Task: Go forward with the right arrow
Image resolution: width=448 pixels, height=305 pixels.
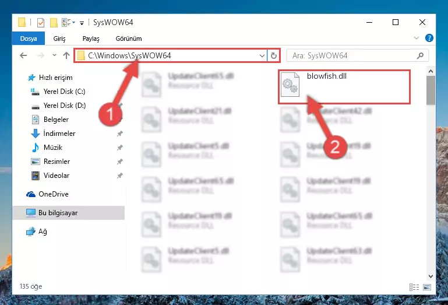Action: pos(41,55)
